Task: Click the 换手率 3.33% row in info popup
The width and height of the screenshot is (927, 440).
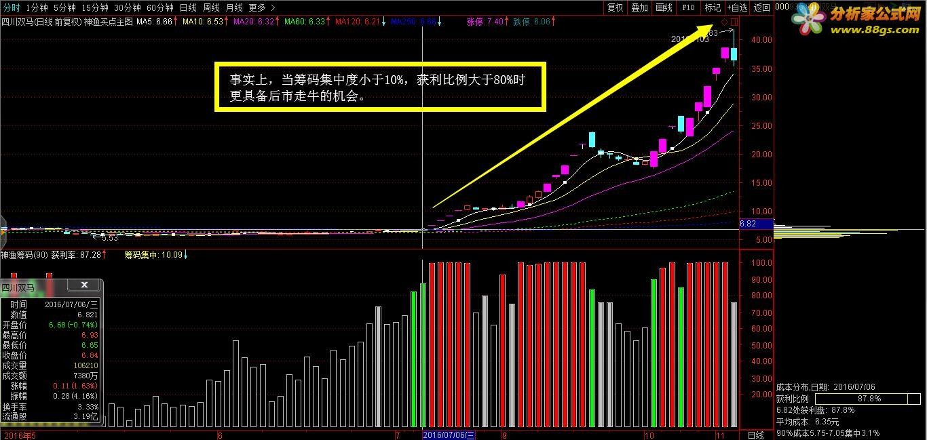Action: (x=50, y=406)
